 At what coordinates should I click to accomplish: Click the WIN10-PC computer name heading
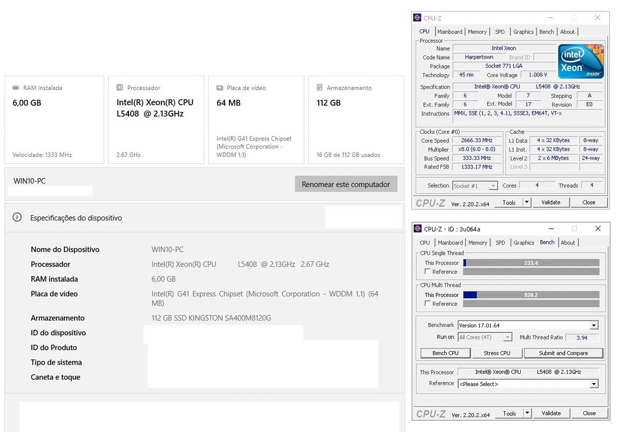point(30,181)
